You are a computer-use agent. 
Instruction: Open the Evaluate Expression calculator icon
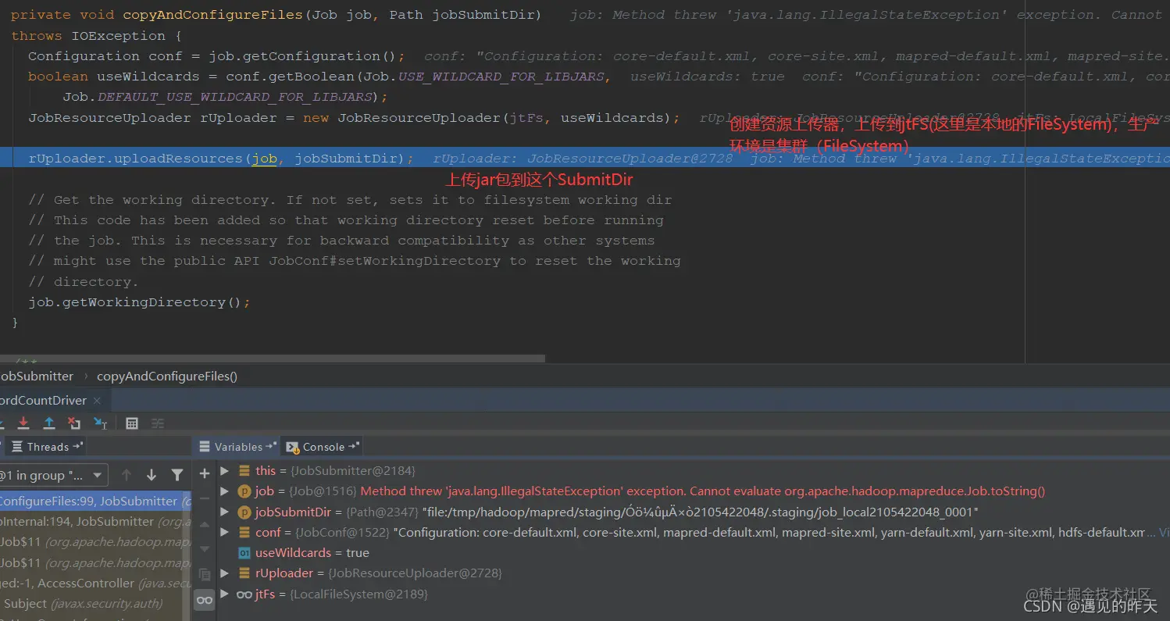pyautogui.click(x=132, y=423)
